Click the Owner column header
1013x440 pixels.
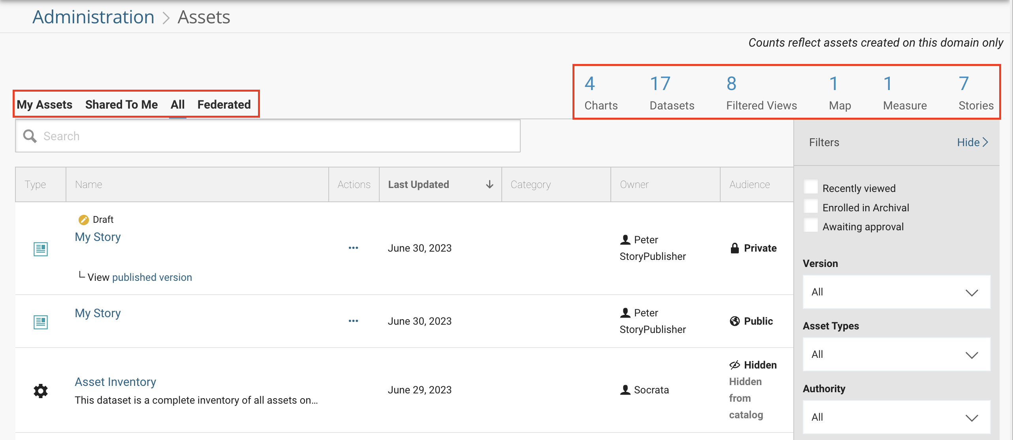coord(666,184)
